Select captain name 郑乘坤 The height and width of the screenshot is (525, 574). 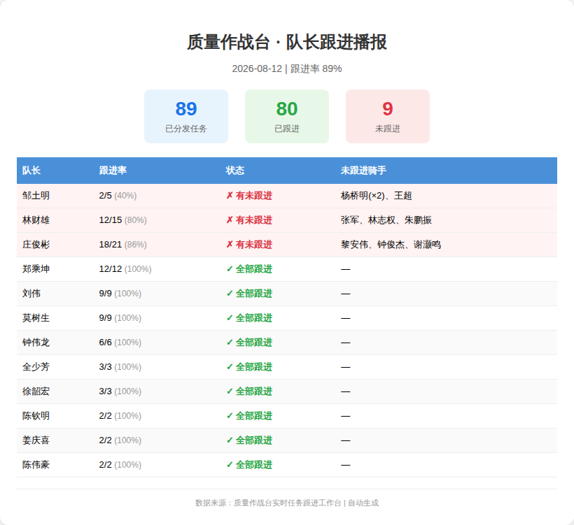tap(36, 269)
